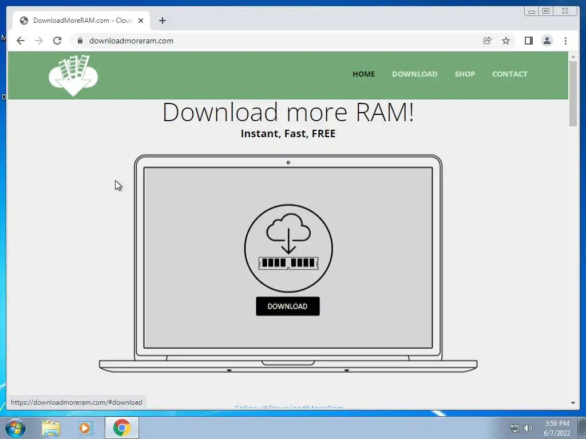Open CONTACT in the site navigation
Viewport: 586px width, 439px height.
pyautogui.click(x=509, y=74)
